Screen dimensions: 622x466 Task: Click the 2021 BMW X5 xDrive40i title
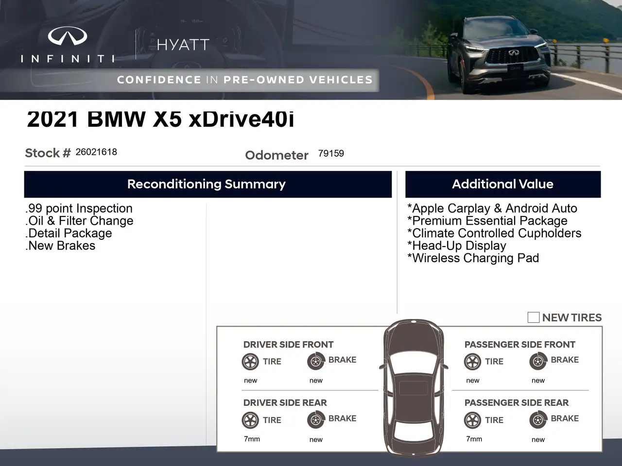click(161, 119)
